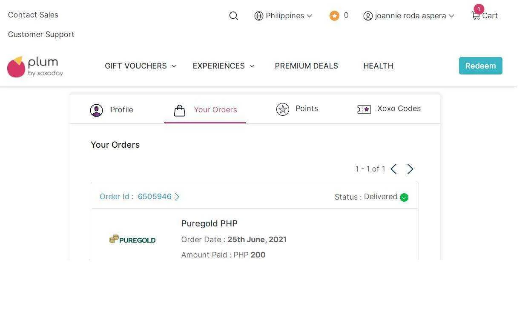Click the Points star badge icon
Viewport: 528px width, 326px height.
coord(283,109)
